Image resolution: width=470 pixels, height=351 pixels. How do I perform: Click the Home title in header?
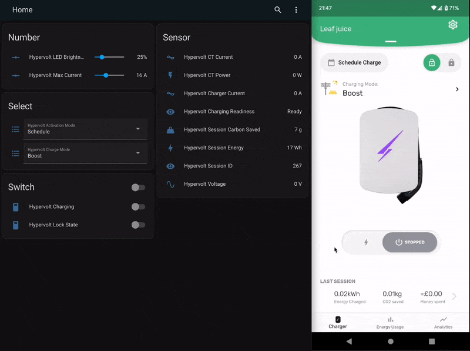click(x=22, y=10)
